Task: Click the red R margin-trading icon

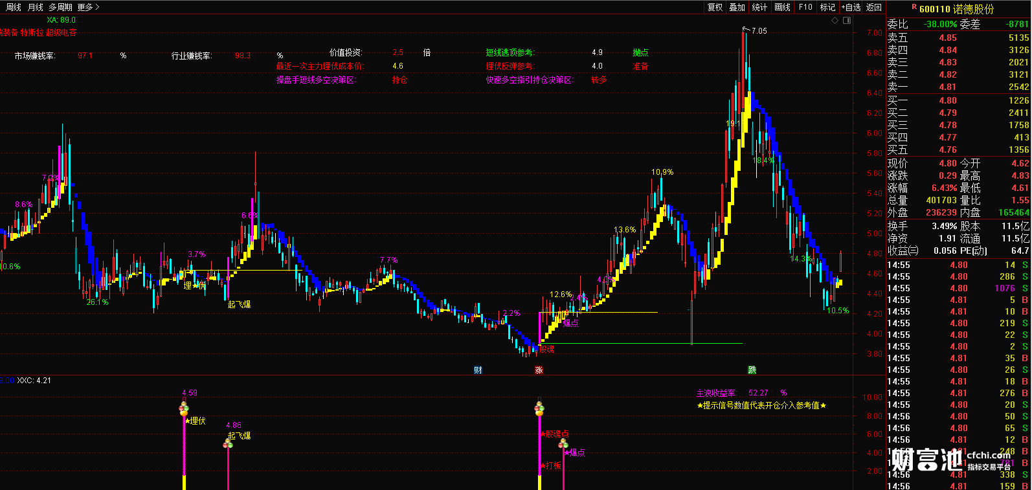Action: 914,7
